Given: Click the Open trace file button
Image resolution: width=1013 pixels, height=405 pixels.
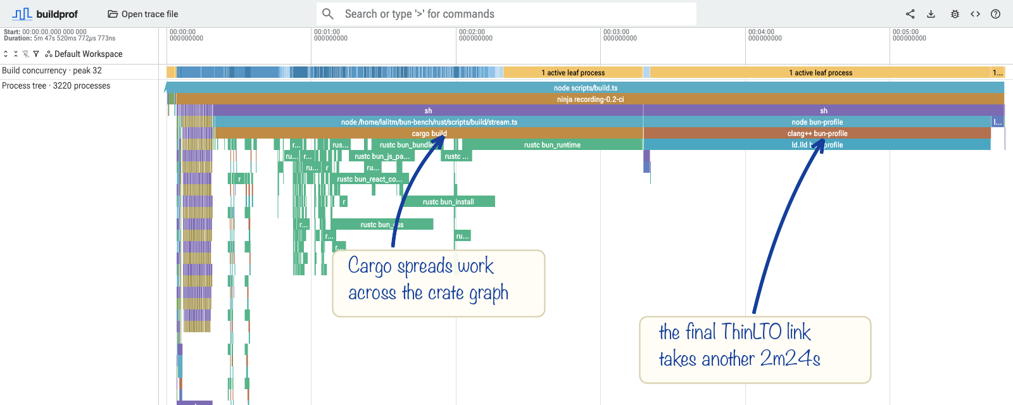Looking at the screenshot, I should point(143,14).
